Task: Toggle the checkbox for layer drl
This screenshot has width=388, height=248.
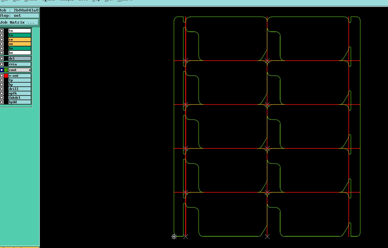Action: click(x=2, y=58)
